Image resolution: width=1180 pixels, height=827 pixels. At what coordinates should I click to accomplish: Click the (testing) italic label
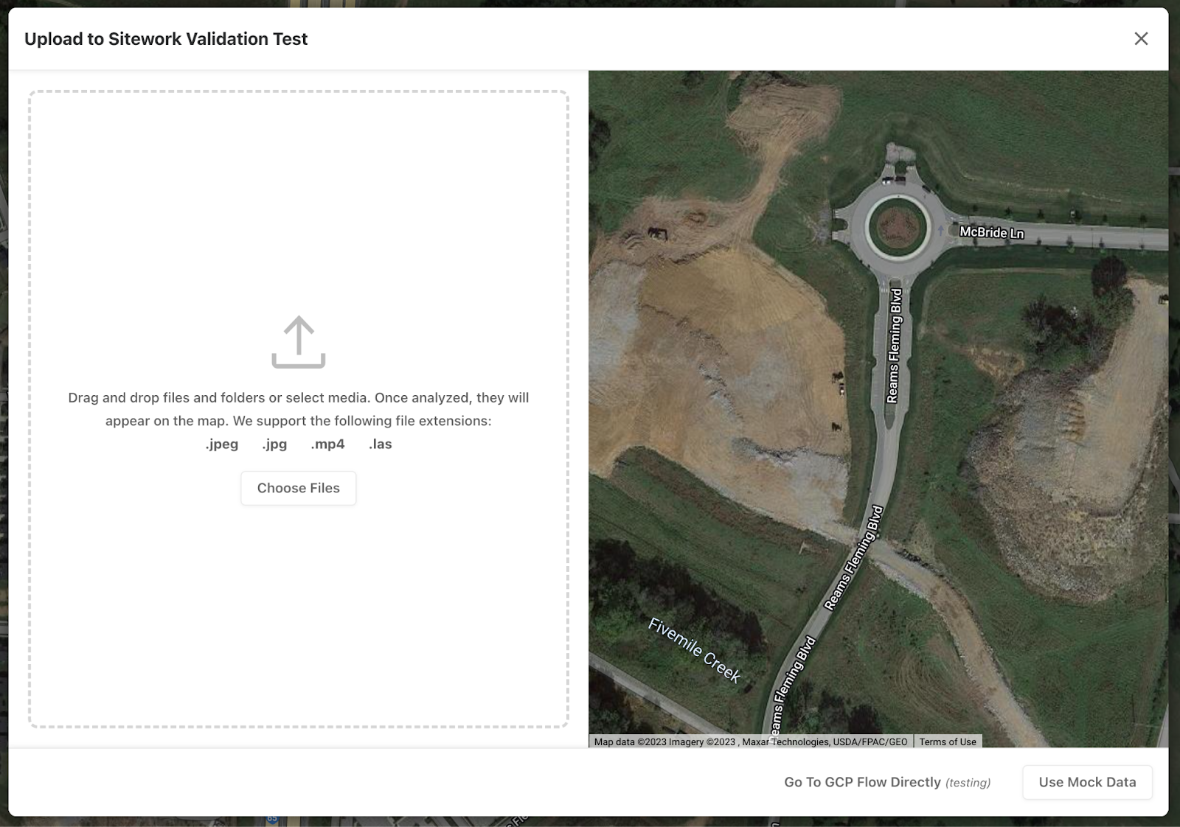[x=968, y=783]
